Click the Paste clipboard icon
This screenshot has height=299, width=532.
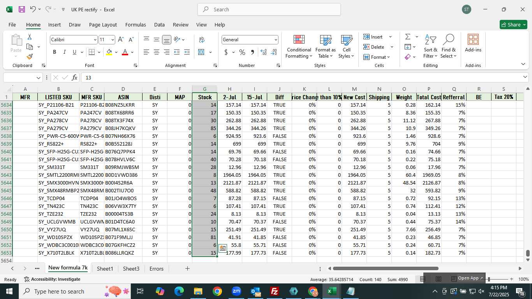point(16,40)
